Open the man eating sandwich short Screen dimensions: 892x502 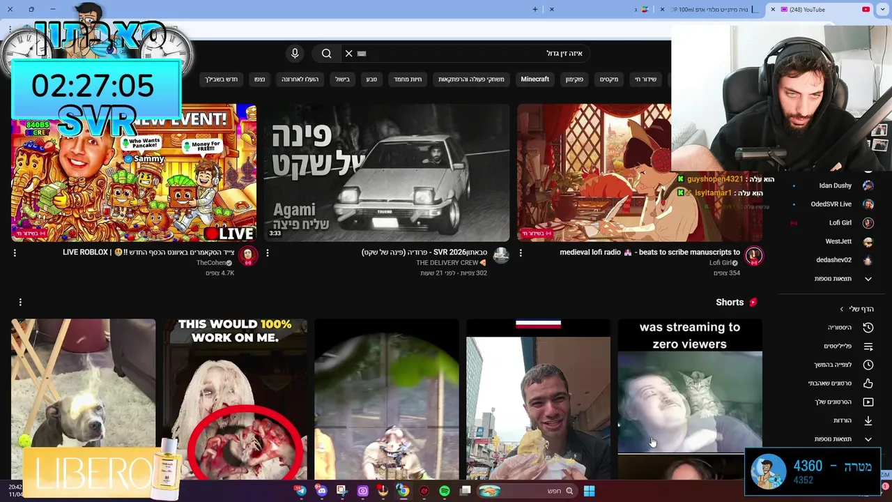pos(538,400)
